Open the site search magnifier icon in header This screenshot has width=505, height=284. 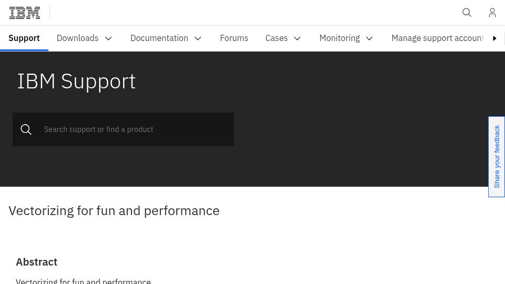467,13
